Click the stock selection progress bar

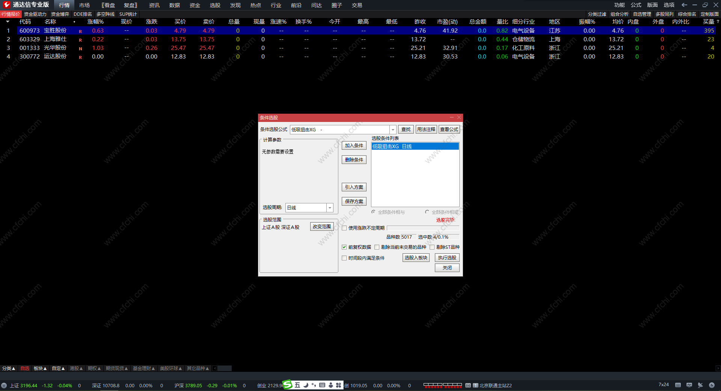pos(423,228)
